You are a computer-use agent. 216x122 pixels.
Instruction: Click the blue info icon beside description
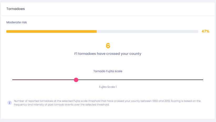(9, 103)
